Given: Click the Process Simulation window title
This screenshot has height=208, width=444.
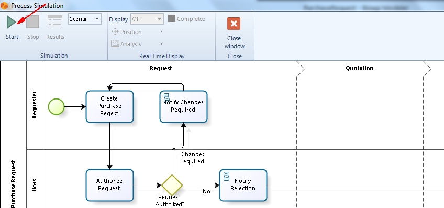Looking at the screenshot, I should (x=37, y=6).
